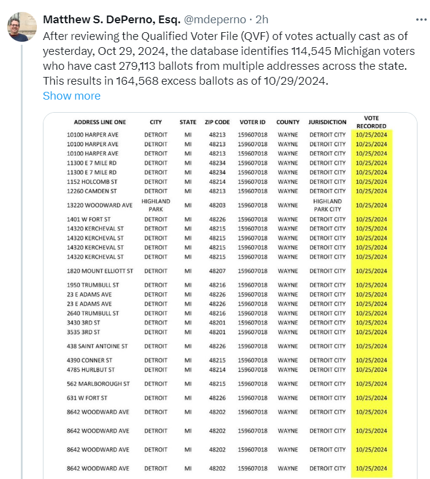The height and width of the screenshot is (479, 430).
Task: Select the highlighted VOTE RECORDED header
Action: click(x=371, y=122)
